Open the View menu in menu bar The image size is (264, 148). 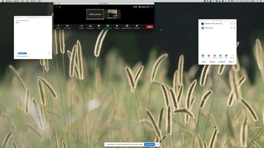pos(22,1)
